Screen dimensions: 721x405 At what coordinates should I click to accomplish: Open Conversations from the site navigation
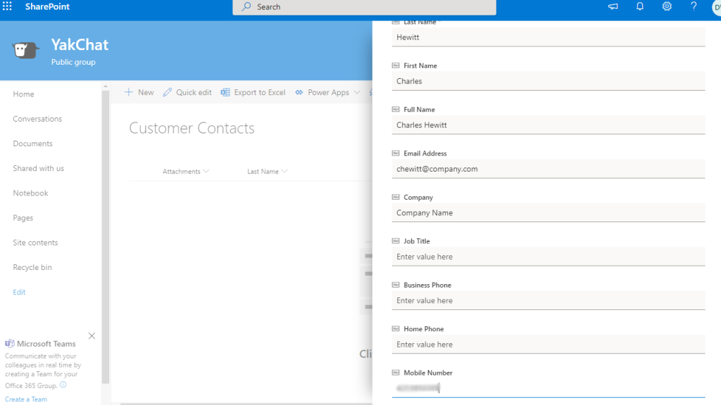(x=38, y=118)
